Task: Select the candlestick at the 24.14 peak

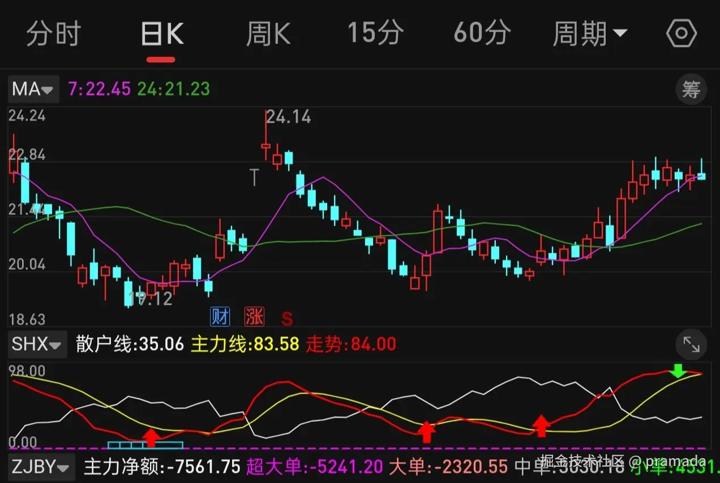Action: 265,136
